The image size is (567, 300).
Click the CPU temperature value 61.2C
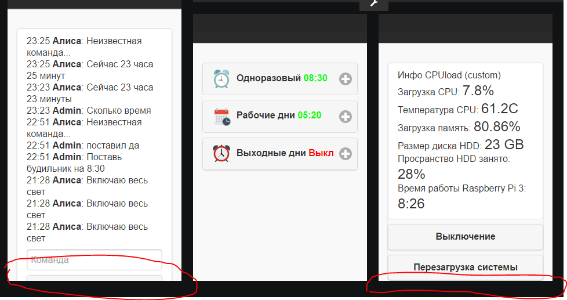pyautogui.click(x=500, y=109)
